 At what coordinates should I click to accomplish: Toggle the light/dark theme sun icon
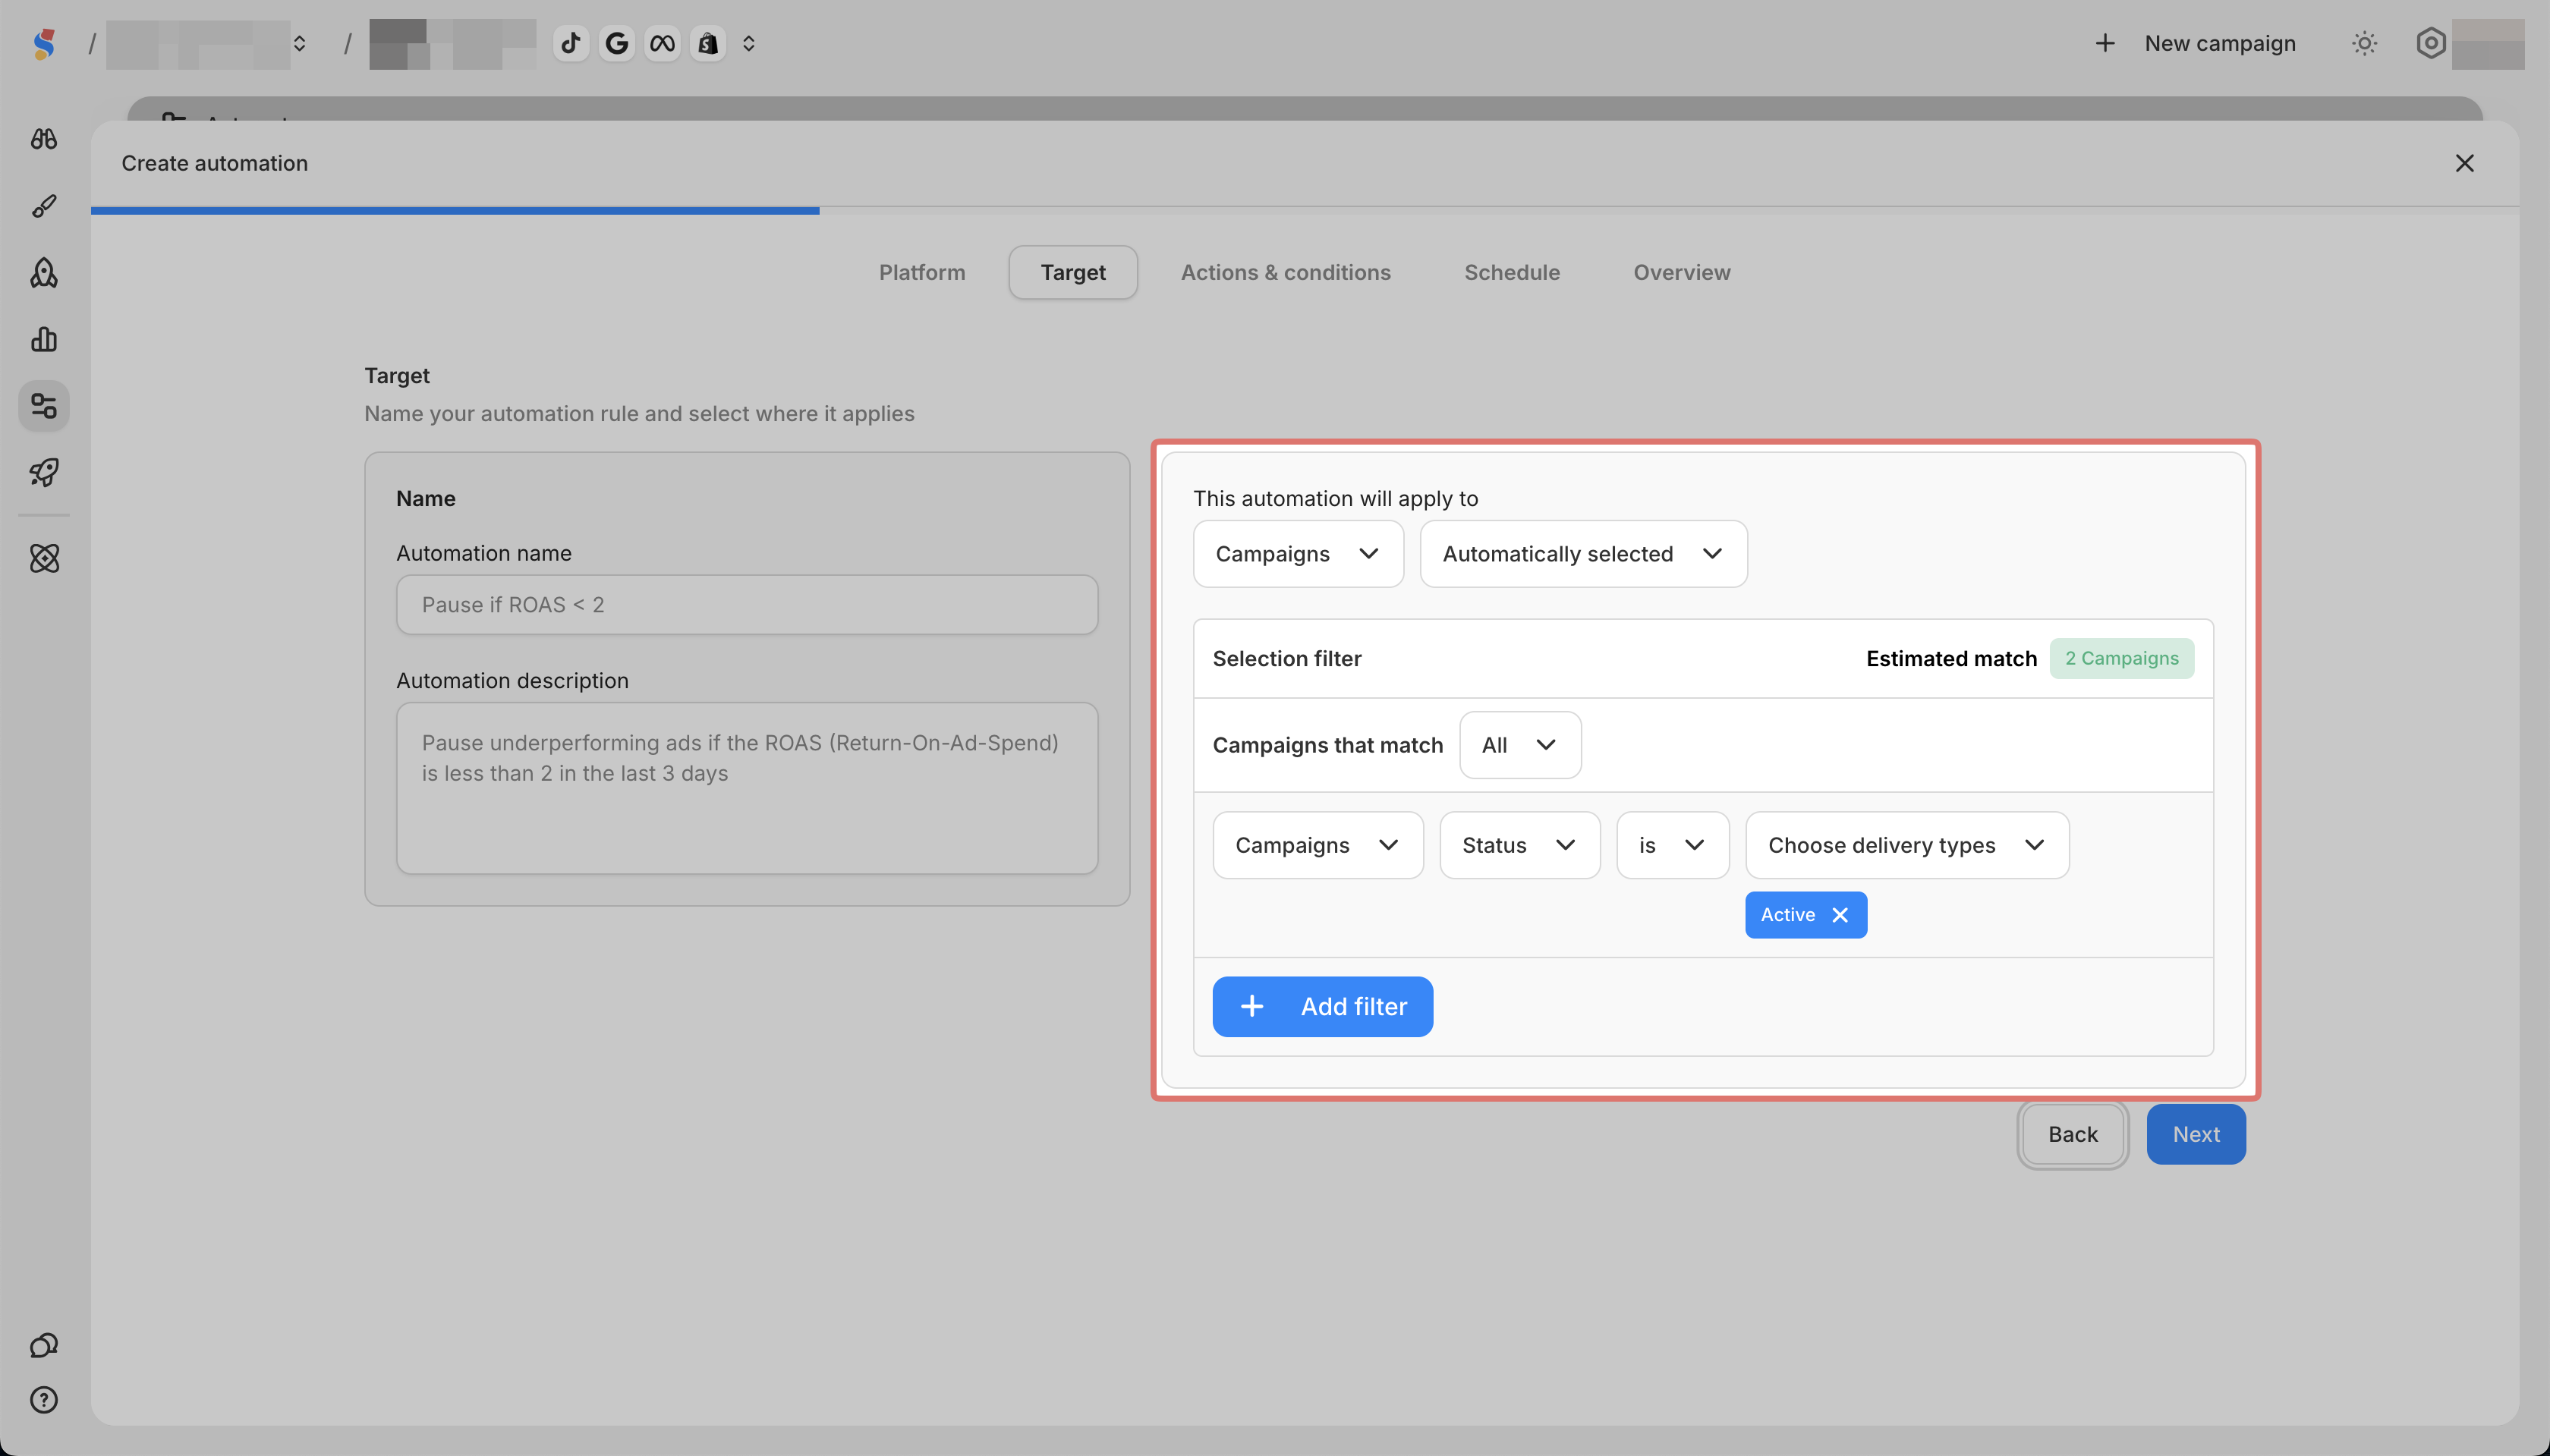pyautogui.click(x=2364, y=43)
